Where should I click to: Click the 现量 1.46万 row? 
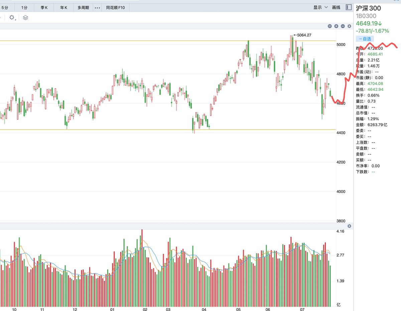(368, 66)
